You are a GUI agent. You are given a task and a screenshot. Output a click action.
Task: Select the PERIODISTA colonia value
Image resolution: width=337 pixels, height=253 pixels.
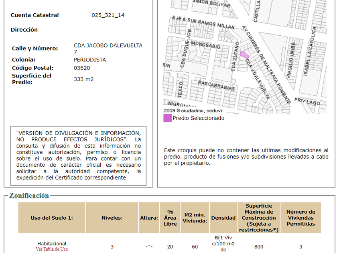(x=90, y=60)
